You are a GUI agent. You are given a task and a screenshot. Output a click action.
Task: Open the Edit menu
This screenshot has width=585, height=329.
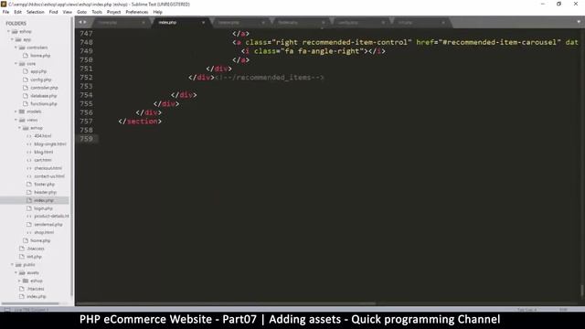[17, 12]
